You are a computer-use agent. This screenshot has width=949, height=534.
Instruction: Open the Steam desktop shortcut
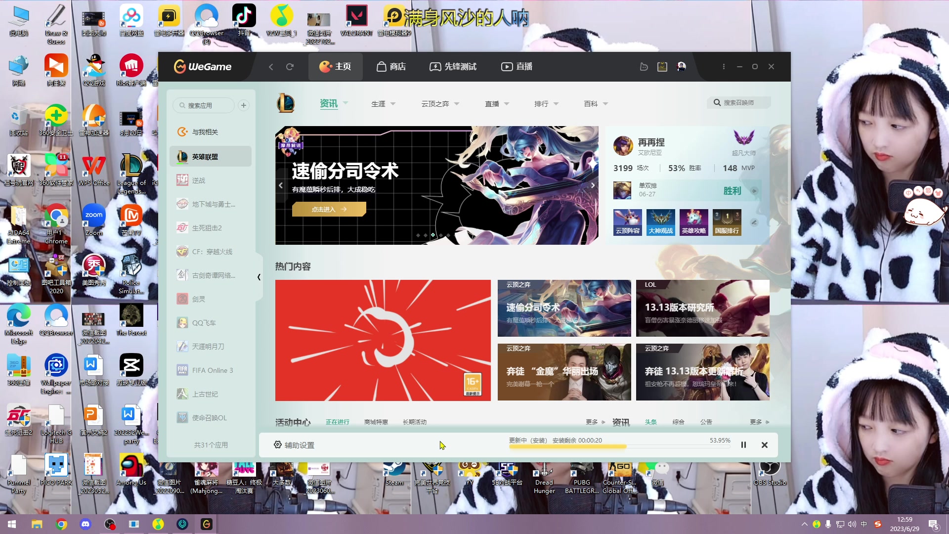(x=394, y=474)
